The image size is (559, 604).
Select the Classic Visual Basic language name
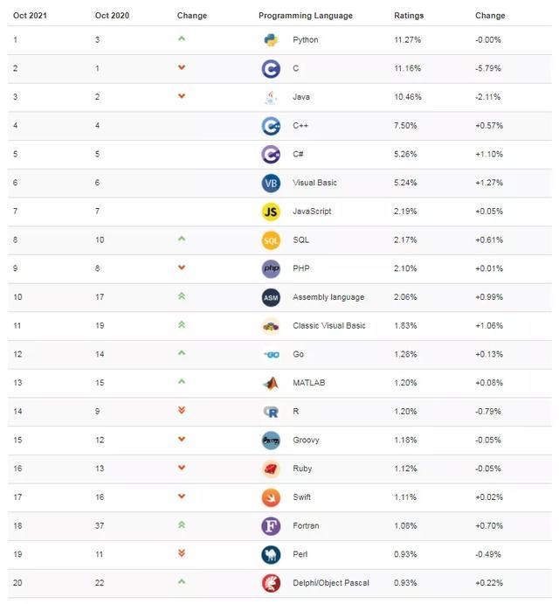329,326
